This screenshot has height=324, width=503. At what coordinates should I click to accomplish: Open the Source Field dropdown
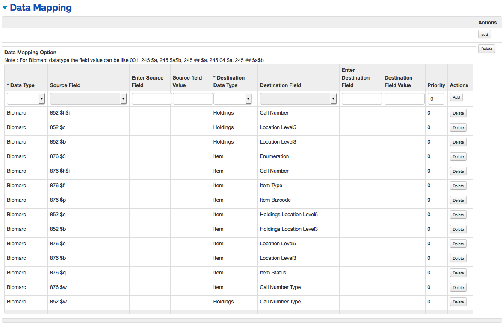click(x=89, y=99)
